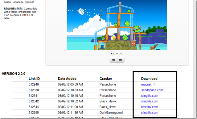This screenshot has height=119, width=197.
Task: Click the Angry Birds screenshot image
Action: (117, 25)
